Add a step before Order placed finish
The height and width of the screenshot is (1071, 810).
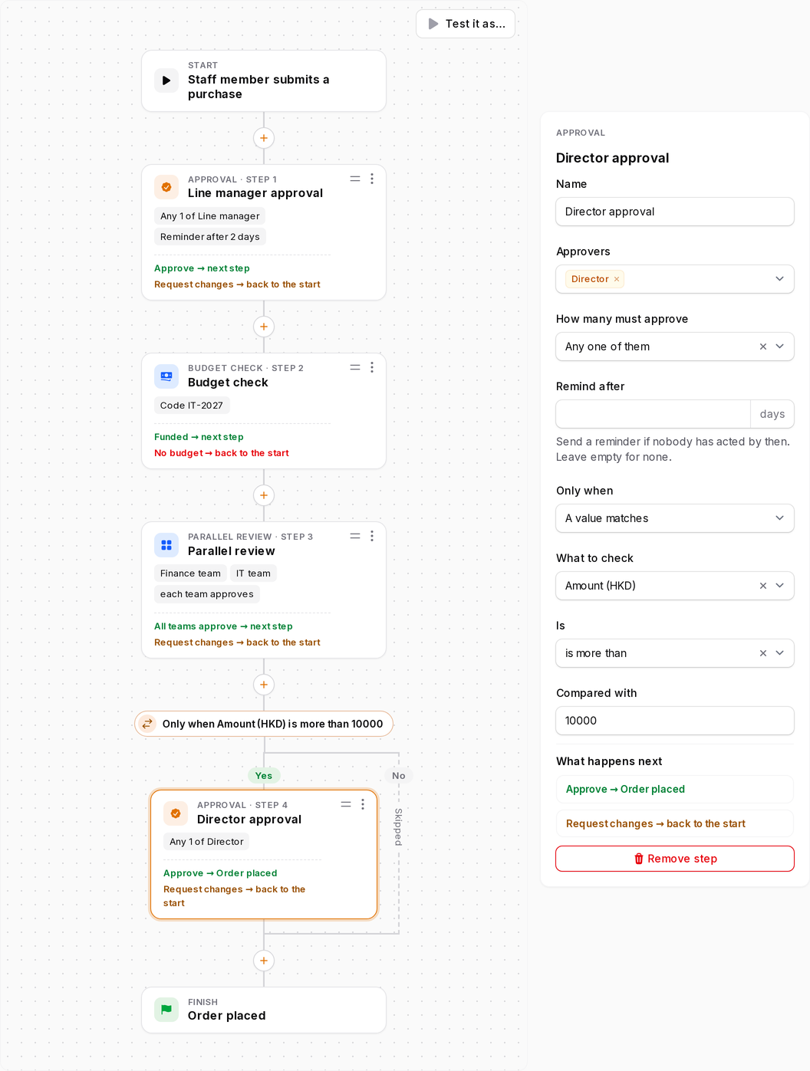click(x=264, y=961)
